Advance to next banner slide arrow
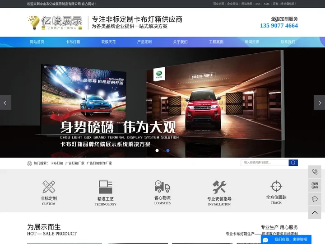 (319, 103)
